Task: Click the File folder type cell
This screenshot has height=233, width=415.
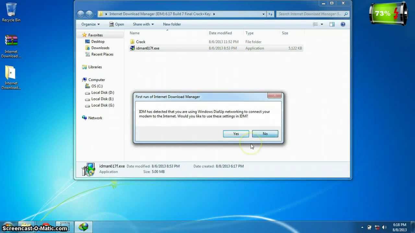Action: click(x=253, y=42)
